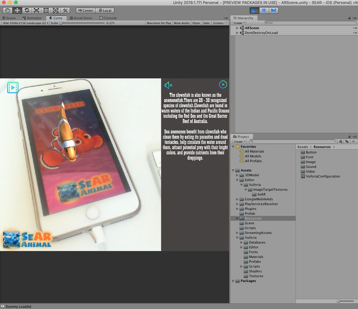The image size is (358, 309).
Task: Toggle VSync option
Action: point(196,23)
